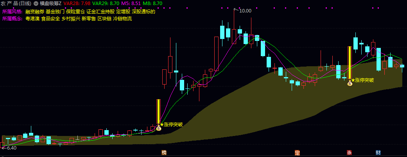
Task: Click the 食品安全 concept tag
Action: pos(50,19)
